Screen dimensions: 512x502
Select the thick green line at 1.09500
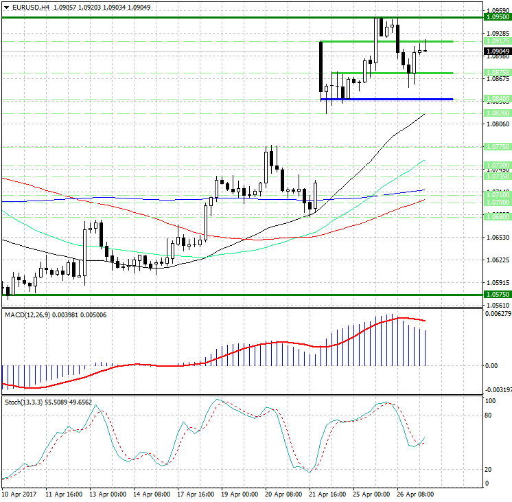[x=242, y=17]
